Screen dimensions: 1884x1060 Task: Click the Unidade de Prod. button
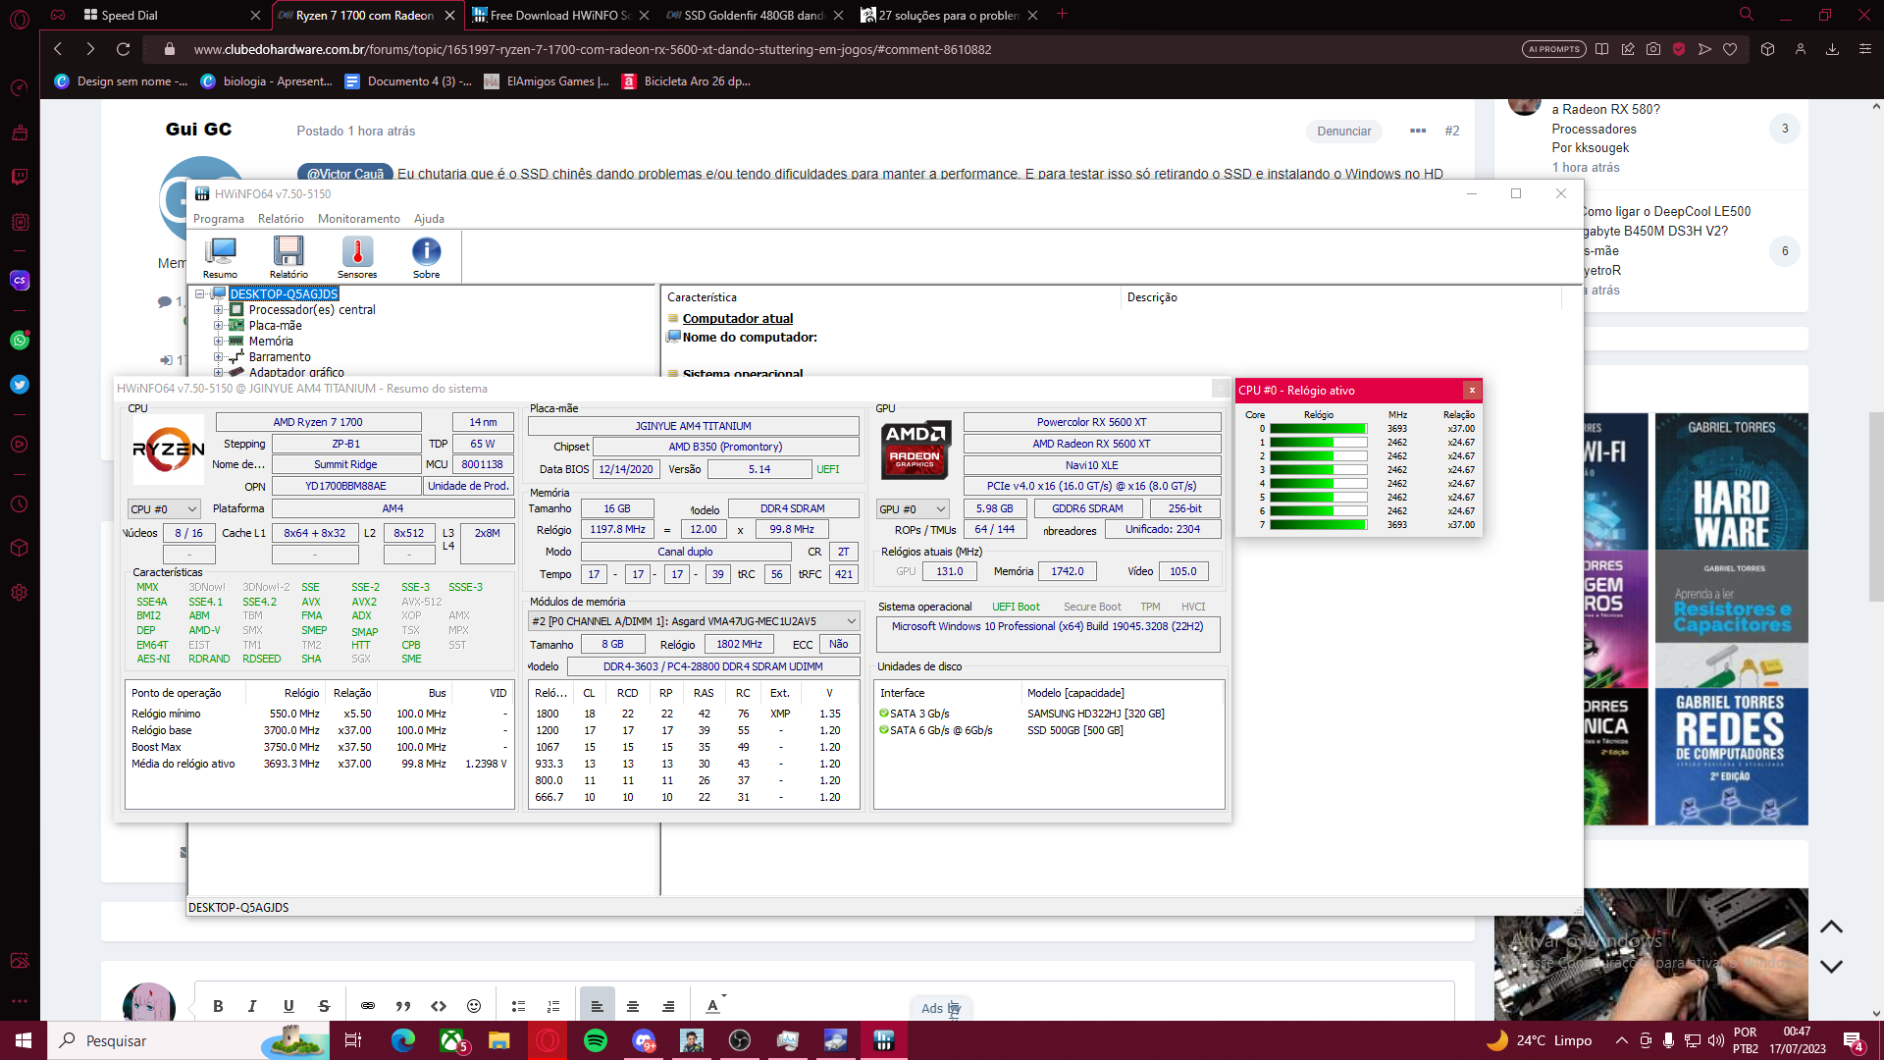tap(468, 486)
